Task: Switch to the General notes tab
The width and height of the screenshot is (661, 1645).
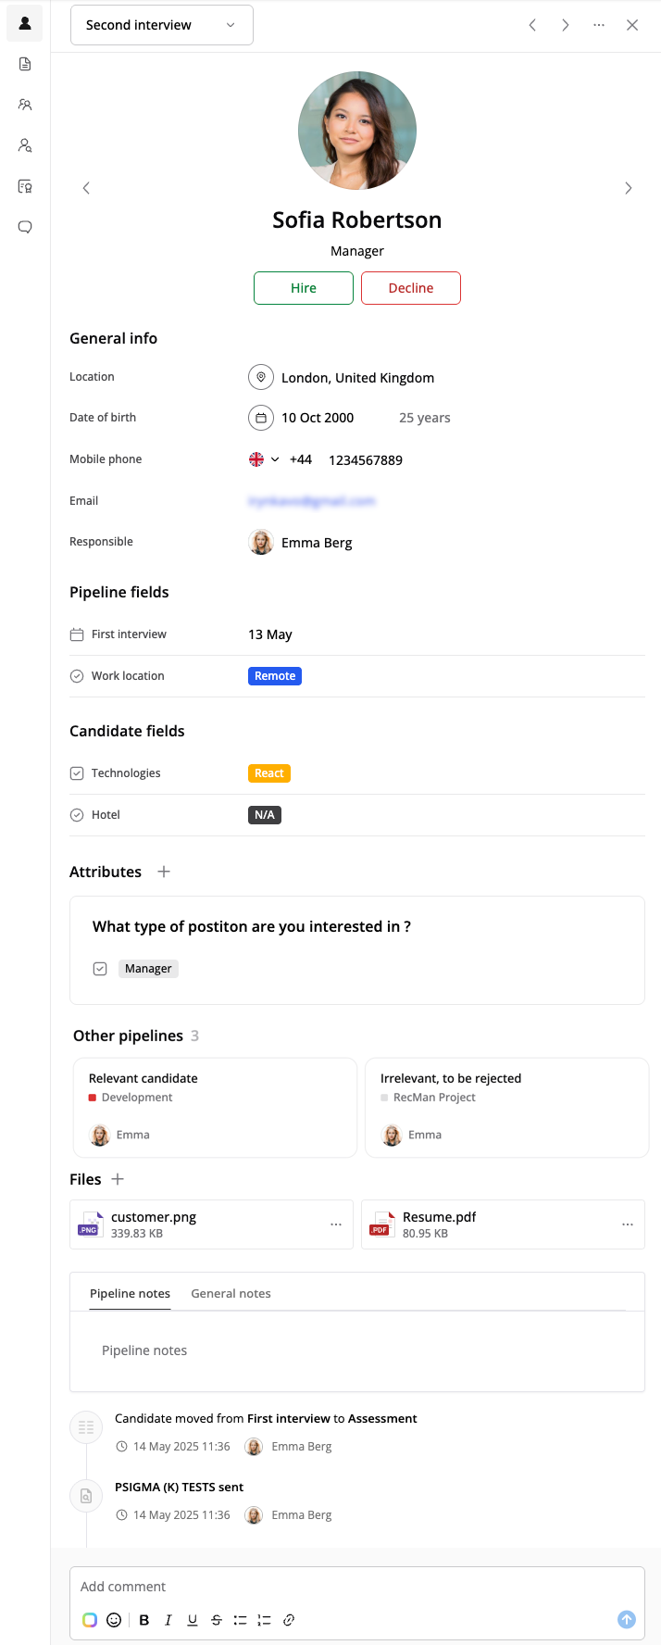Action: click(x=231, y=1294)
